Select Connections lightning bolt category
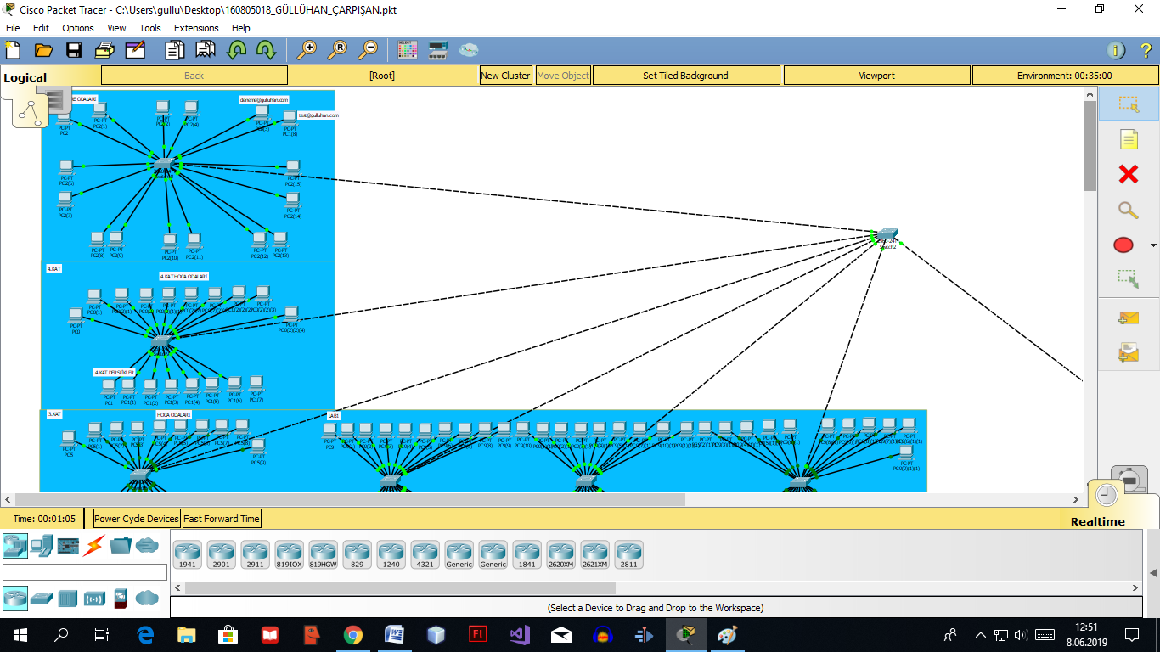 pos(94,545)
